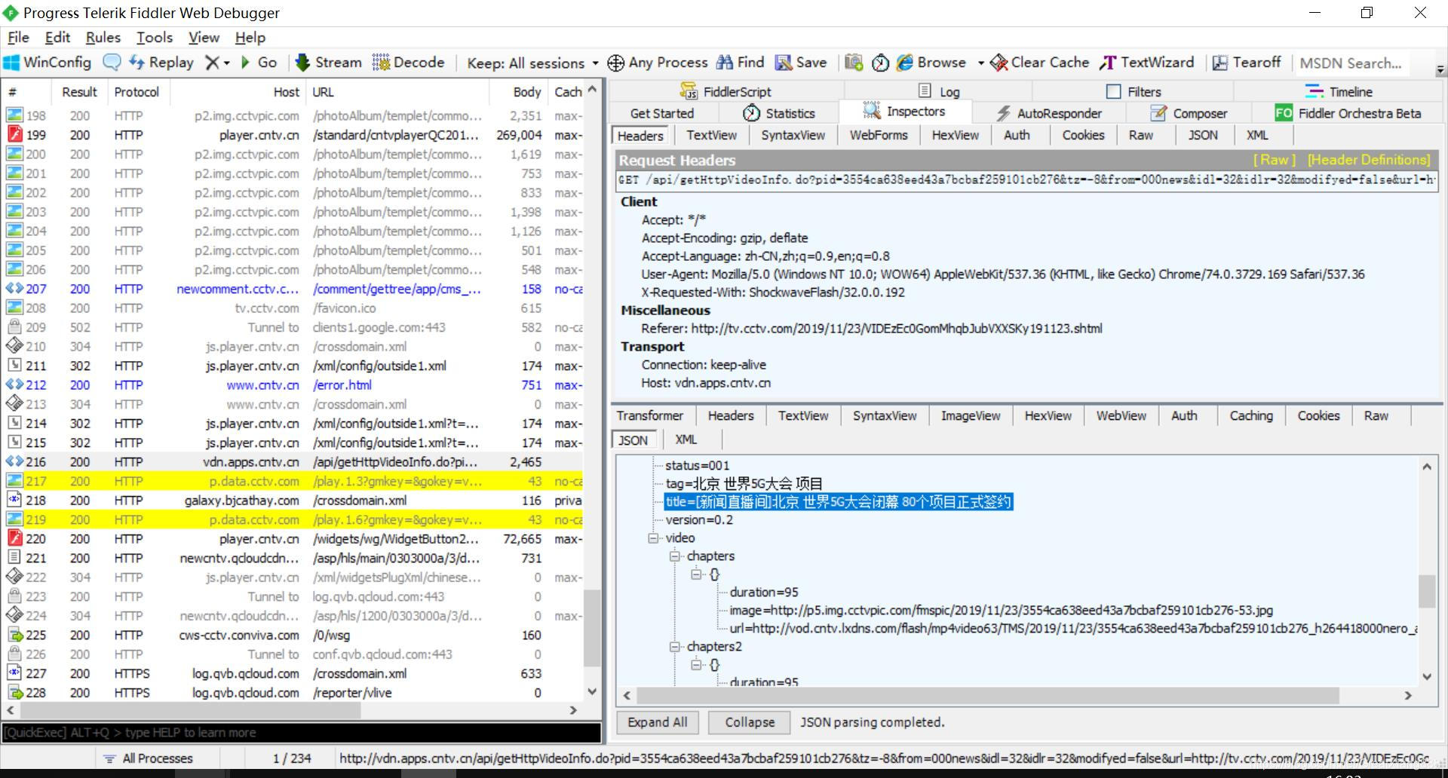Click the Browse IE icon

tap(905, 63)
